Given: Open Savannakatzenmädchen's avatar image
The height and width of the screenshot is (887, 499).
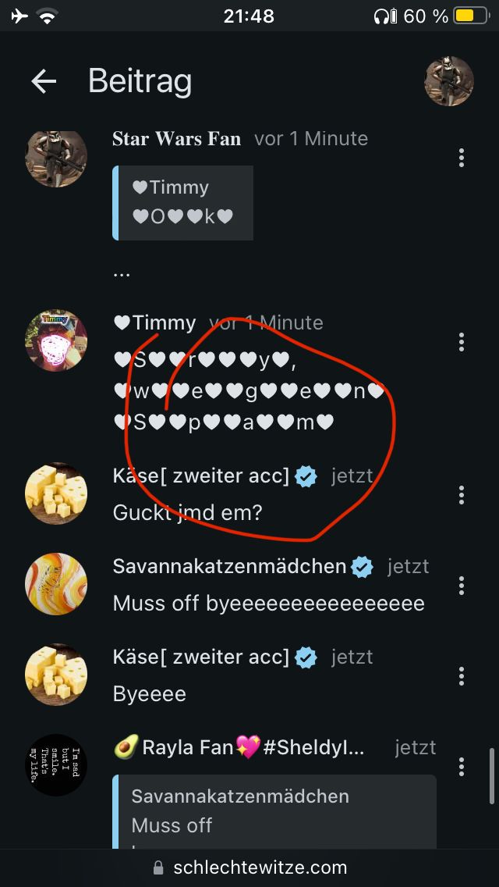Looking at the screenshot, I should pyautogui.click(x=56, y=584).
